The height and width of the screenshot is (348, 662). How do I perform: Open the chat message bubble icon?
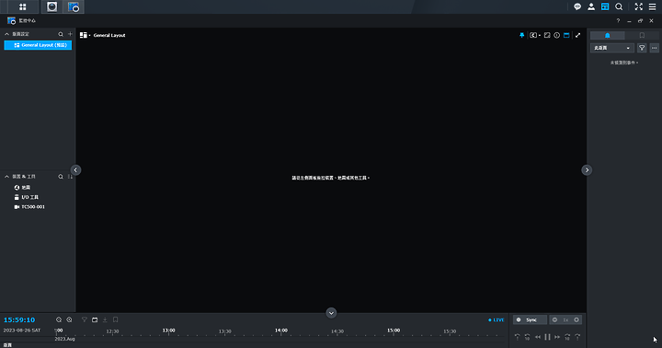[577, 6]
